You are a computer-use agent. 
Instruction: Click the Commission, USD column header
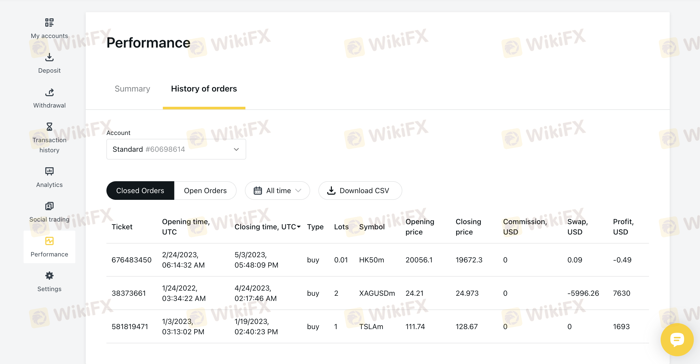[x=525, y=227]
